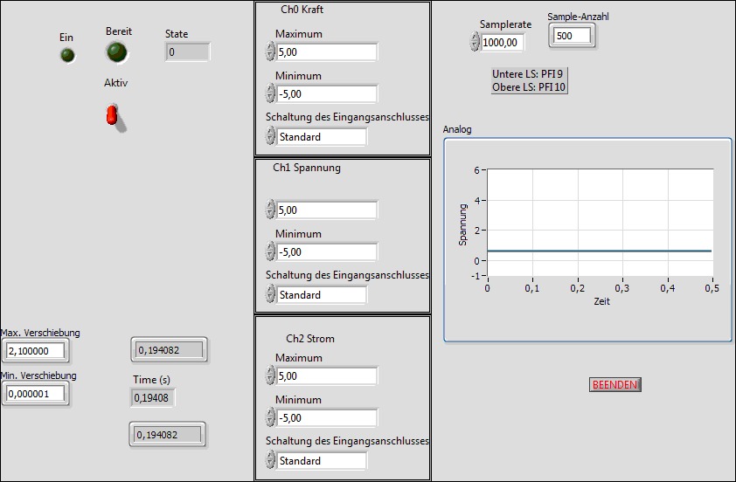This screenshot has height=482, width=736.
Task: Click the Ch2 Strom cluster label
Action: pos(310,339)
